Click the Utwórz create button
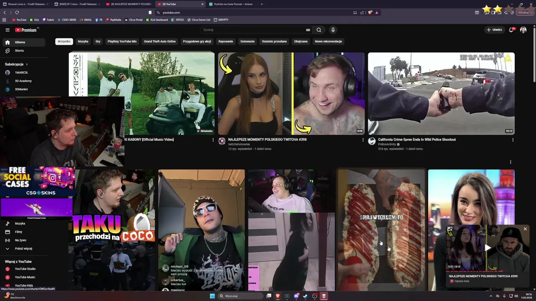 (494, 30)
